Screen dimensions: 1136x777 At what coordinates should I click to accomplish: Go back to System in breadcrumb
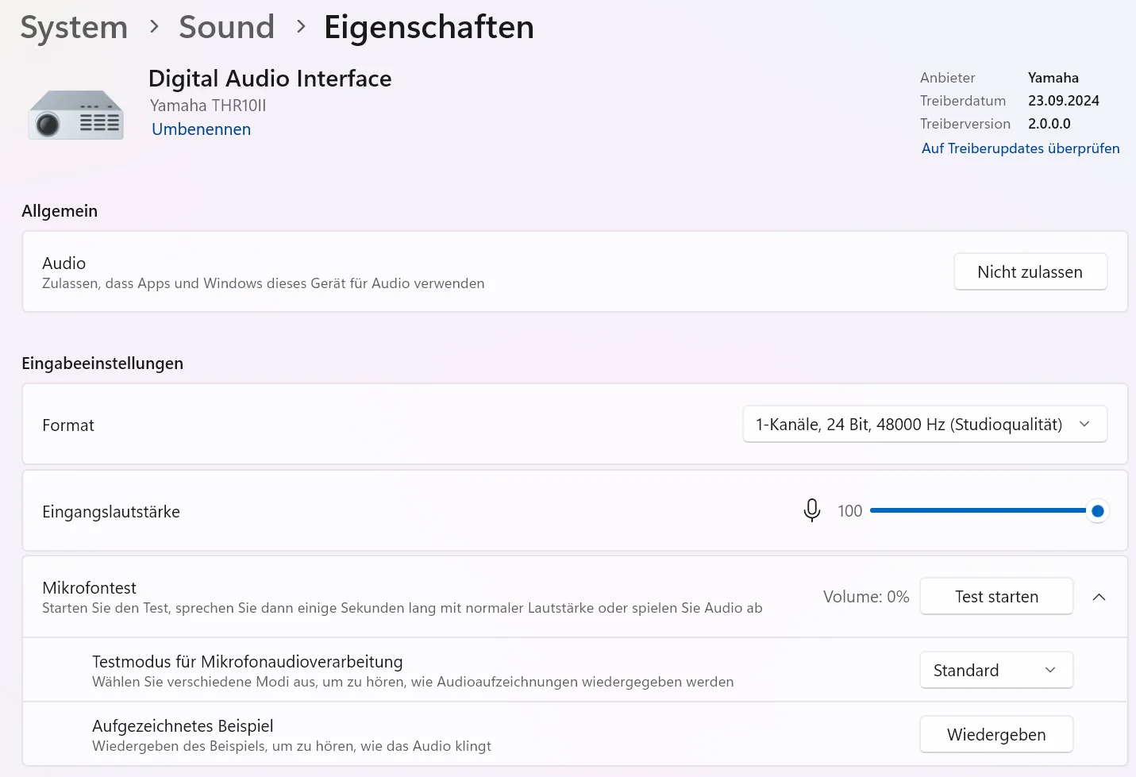tap(74, 27)
